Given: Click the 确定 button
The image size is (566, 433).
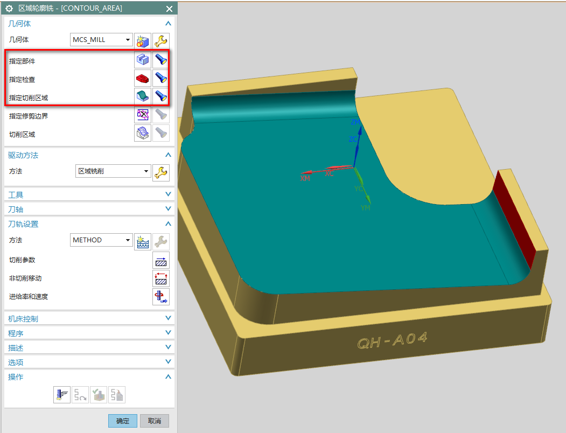Looking at the screenshot, I should pos(123,421).
